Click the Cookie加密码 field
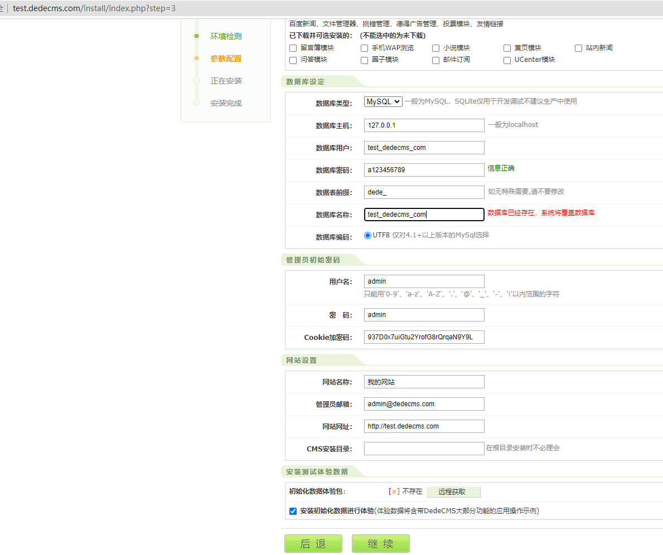The image size is (663, 555). (x=424, y=337)
